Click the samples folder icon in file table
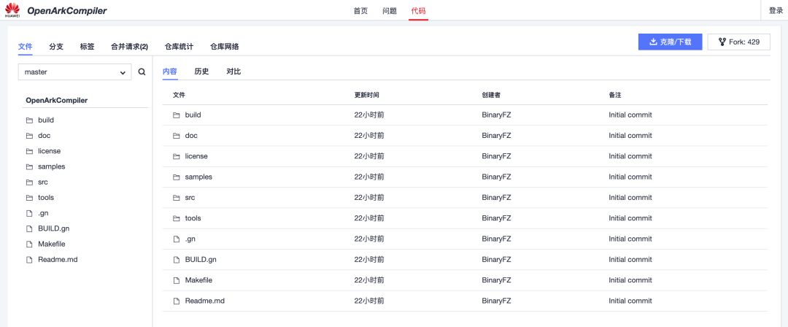This screenshot has height=327, width=788. pyautogui.click(x=177, y=177)
